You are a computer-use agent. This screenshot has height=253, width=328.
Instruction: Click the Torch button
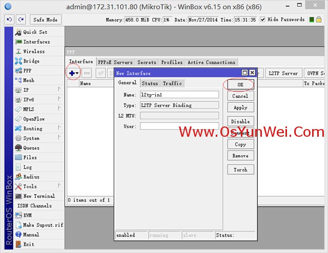pos(240,170)
